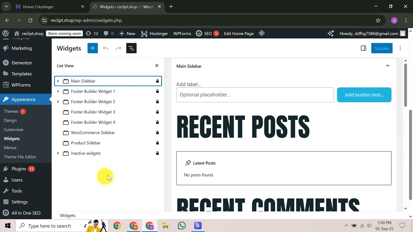The width and height of the screenshot is (413, 232).
Task: Expand the Inactive widgets group
Action: 58,153
